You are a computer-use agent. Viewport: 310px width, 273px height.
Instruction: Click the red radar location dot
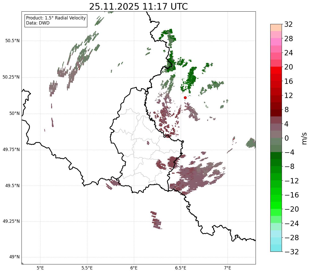pyautogui.click(x=185, y=97)
